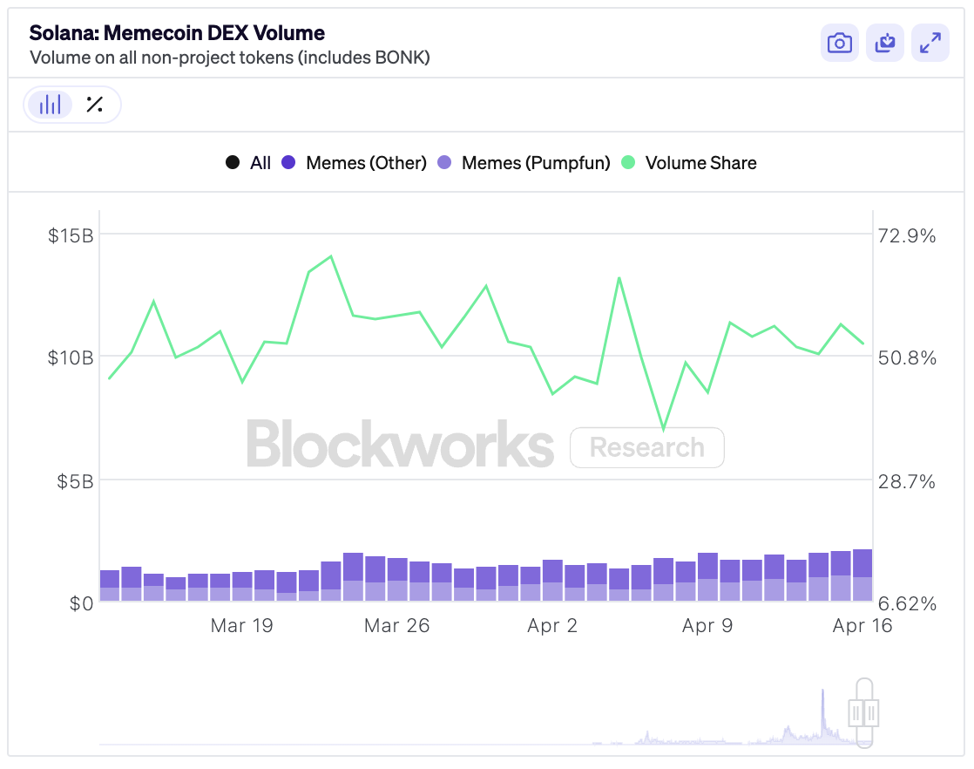Click the Research badge
Image resolution: width=974 pixels, height=769 pixels.
click(x=646, y=447)
